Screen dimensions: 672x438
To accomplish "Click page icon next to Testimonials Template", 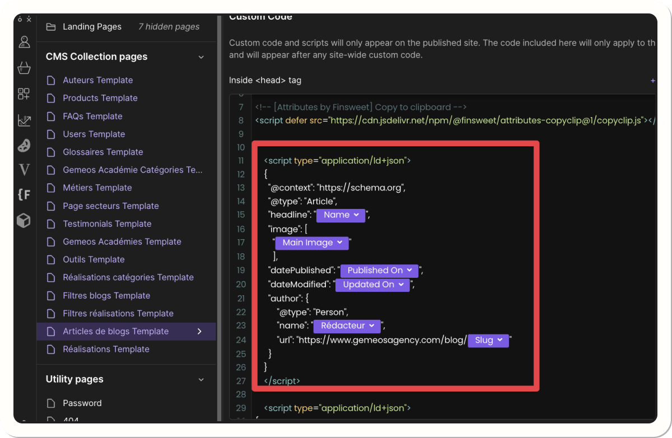I will click(51, 223).
